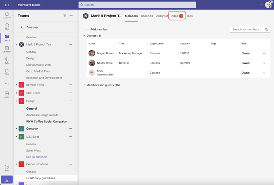Expand Members and guests (16) section
274x185 pixels.
pyautogui.click(x=84, y=85)
